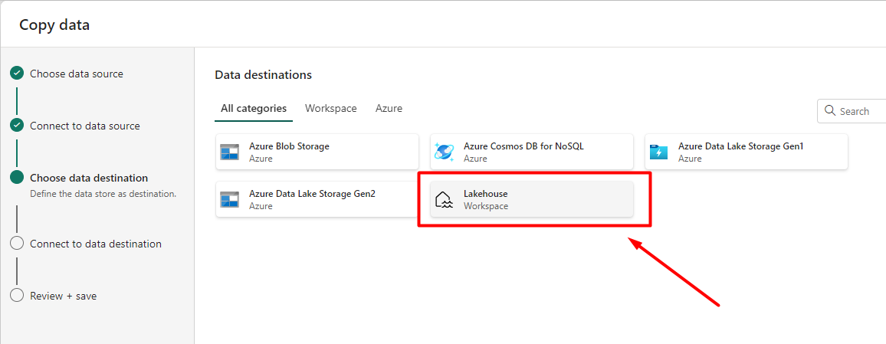
Task: Choose the Azure Data Lake Storage Gen2 label
Action: click(312, 194)
